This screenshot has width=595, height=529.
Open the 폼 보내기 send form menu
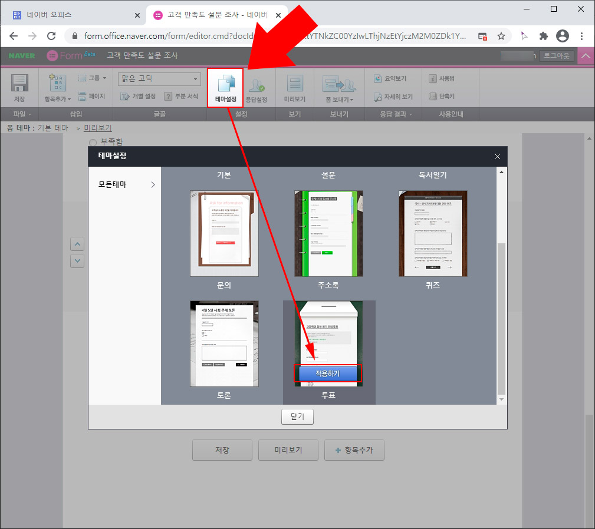click(x=339, y=89)
